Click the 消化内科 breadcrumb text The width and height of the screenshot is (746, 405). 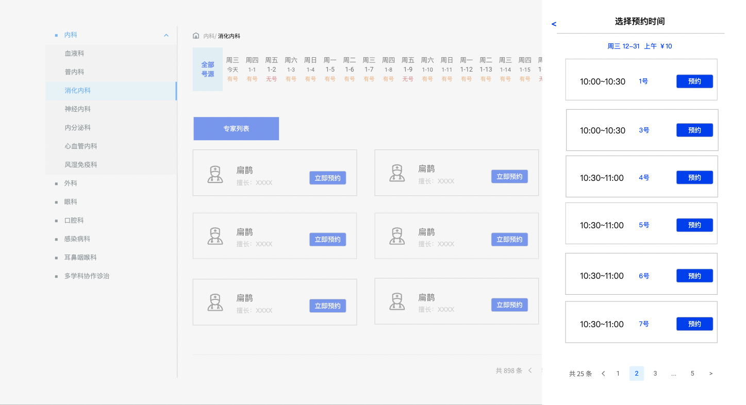click(229, 36)
